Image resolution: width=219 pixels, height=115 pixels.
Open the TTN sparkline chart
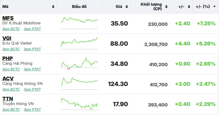coord(79,104)
